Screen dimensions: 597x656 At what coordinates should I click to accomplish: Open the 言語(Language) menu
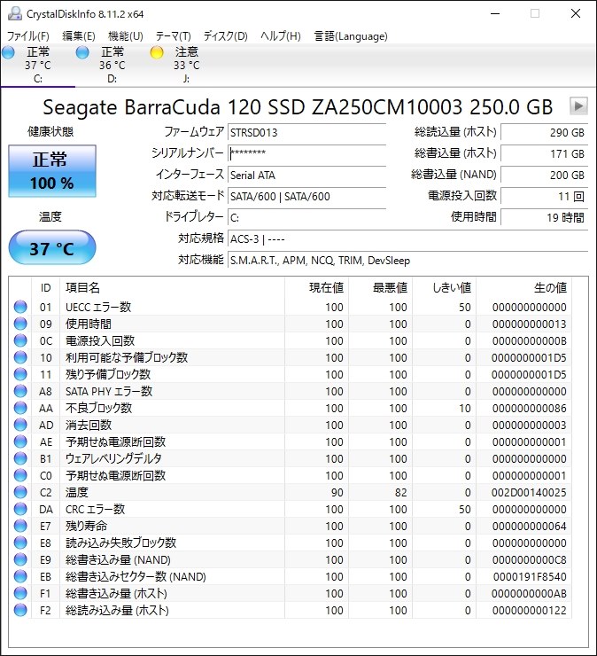coord(351,36)
